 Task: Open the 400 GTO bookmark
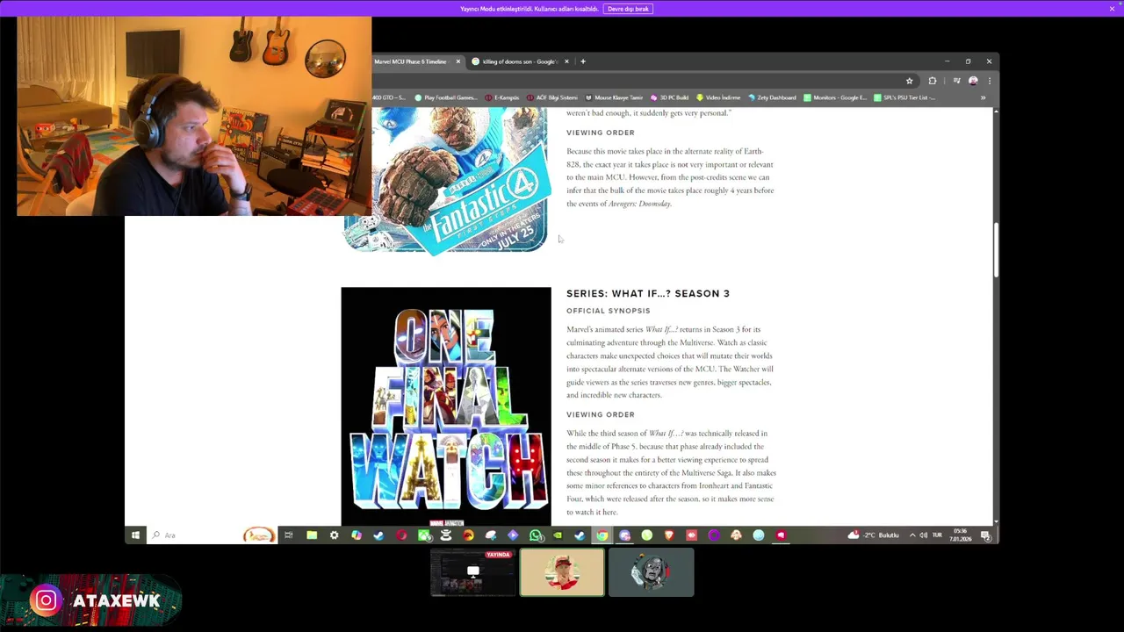390,97
